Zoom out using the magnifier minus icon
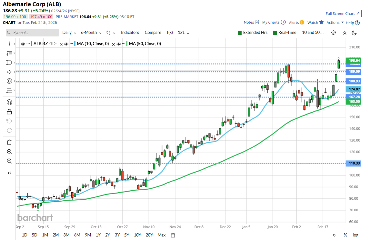The width and height of the screenshot is (370, 241). tap(9, 161)
